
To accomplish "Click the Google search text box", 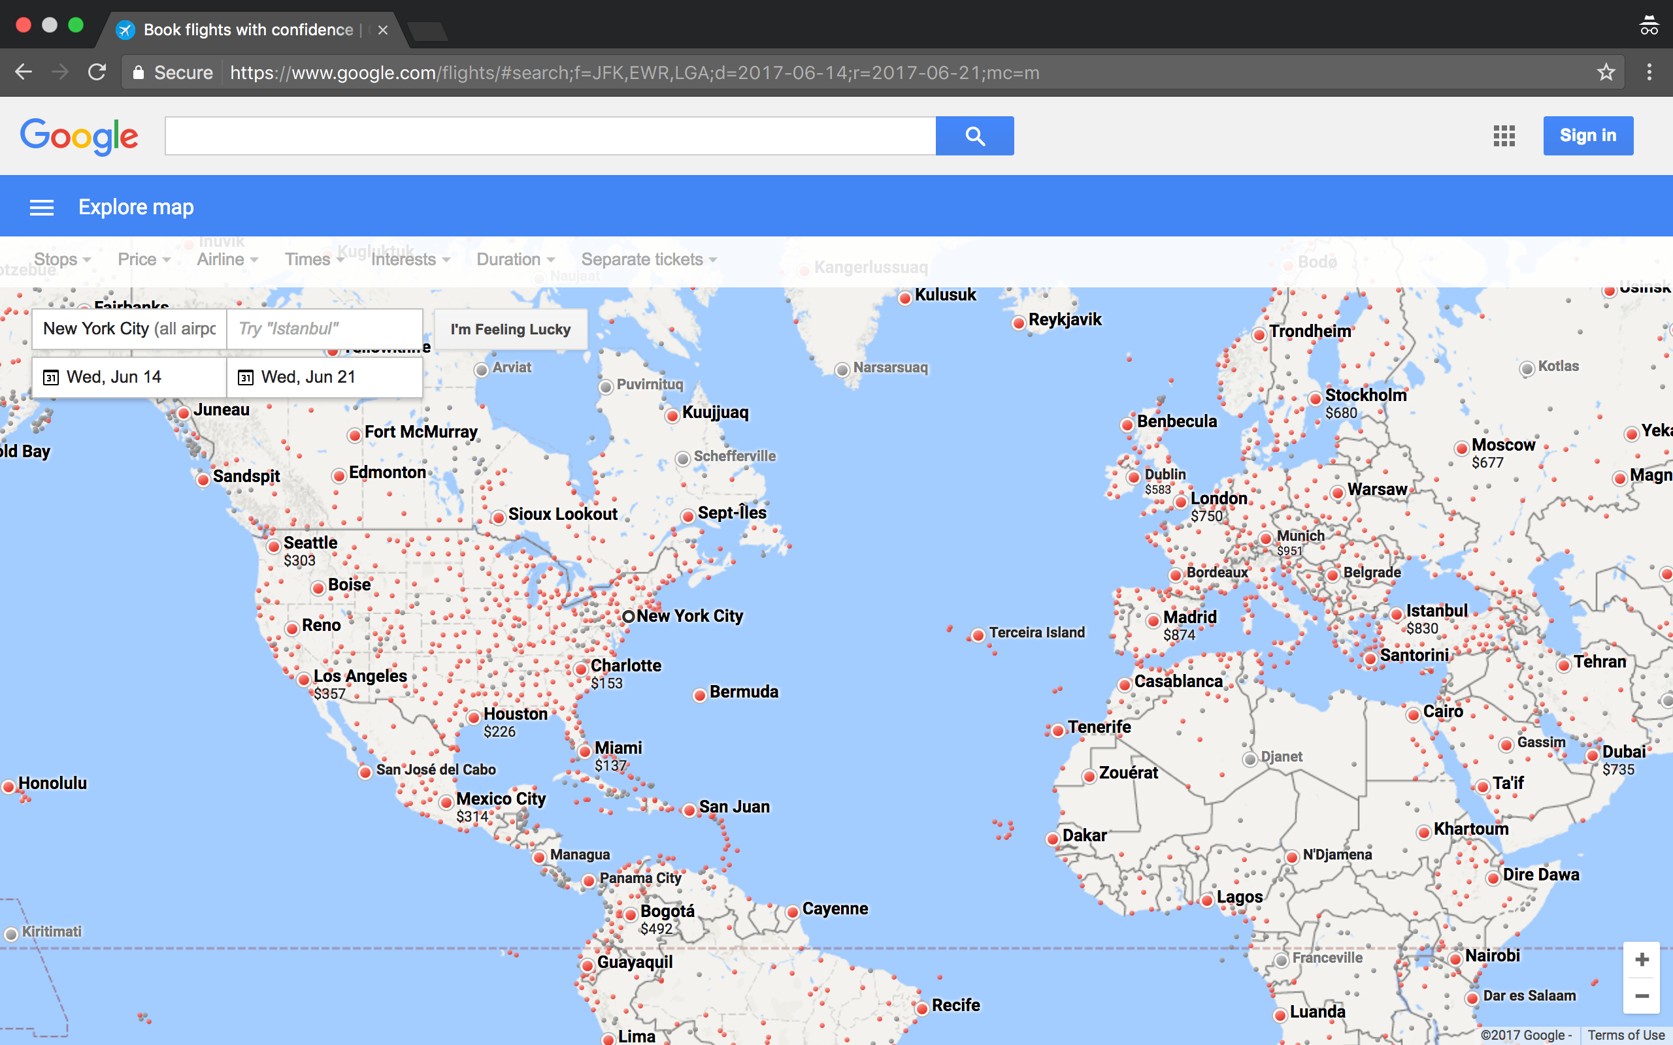I will (x=550, y=135).
